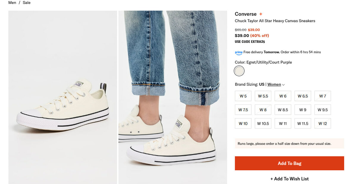Click the orange plus icon beside Converse
This screenshot has height=184, width=357.
261,14
